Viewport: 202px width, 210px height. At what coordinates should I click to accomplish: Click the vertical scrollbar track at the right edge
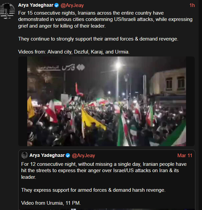tap(200, 105)
